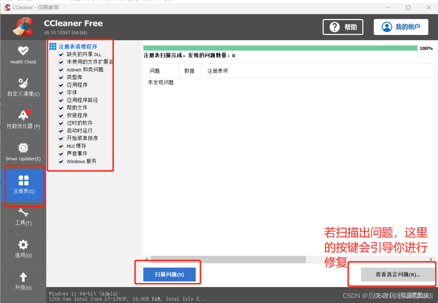Uncheck 未使用的文件扩展名 checkbox
The image size is (438, 303).
pos(61,62)
